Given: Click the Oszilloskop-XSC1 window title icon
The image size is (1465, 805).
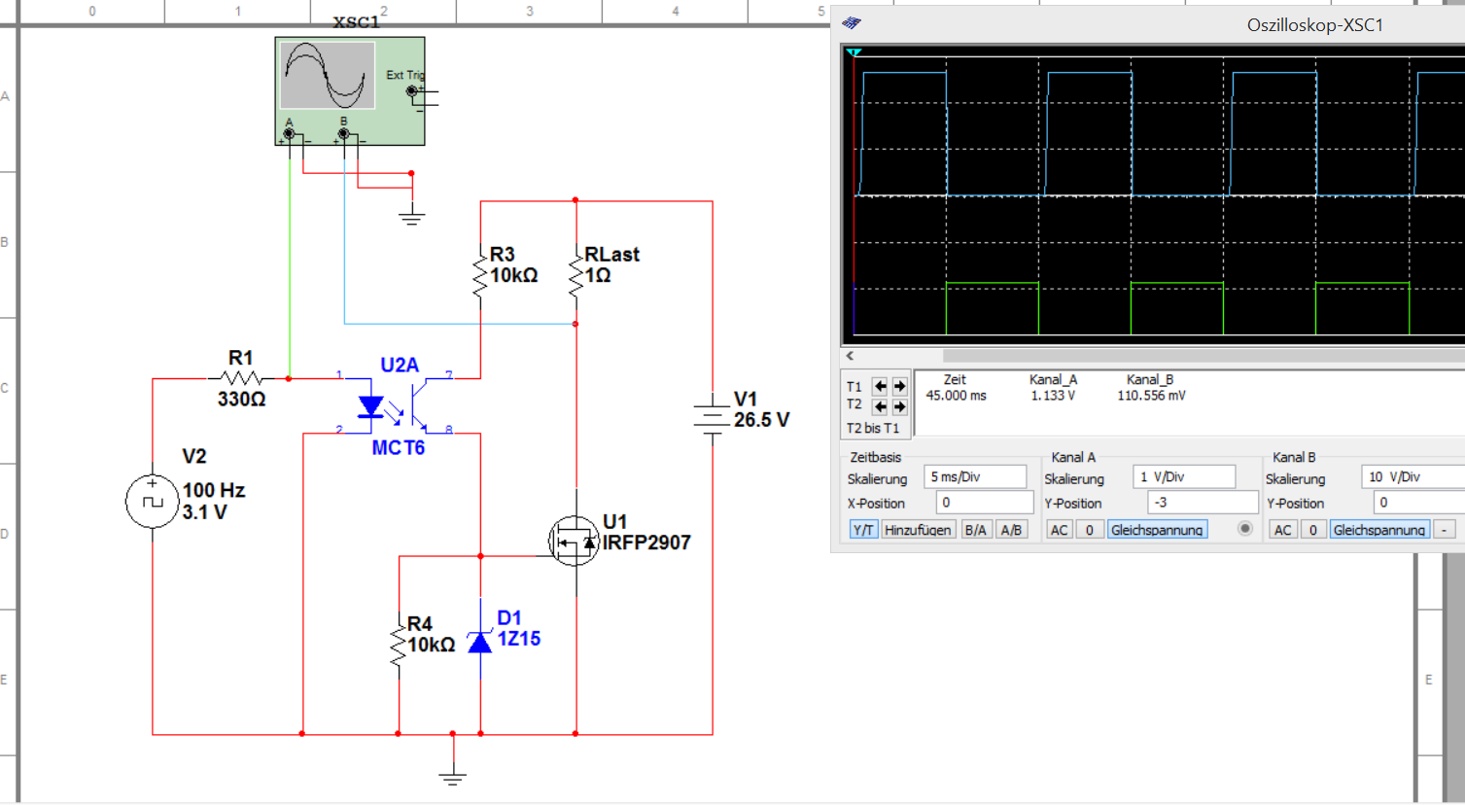Looking at the screenshot, I should point(852,23).
